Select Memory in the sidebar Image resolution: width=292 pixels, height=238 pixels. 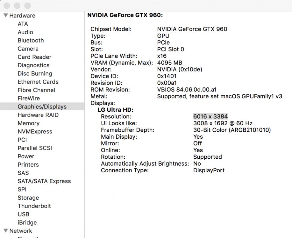[x=28, y=123]
